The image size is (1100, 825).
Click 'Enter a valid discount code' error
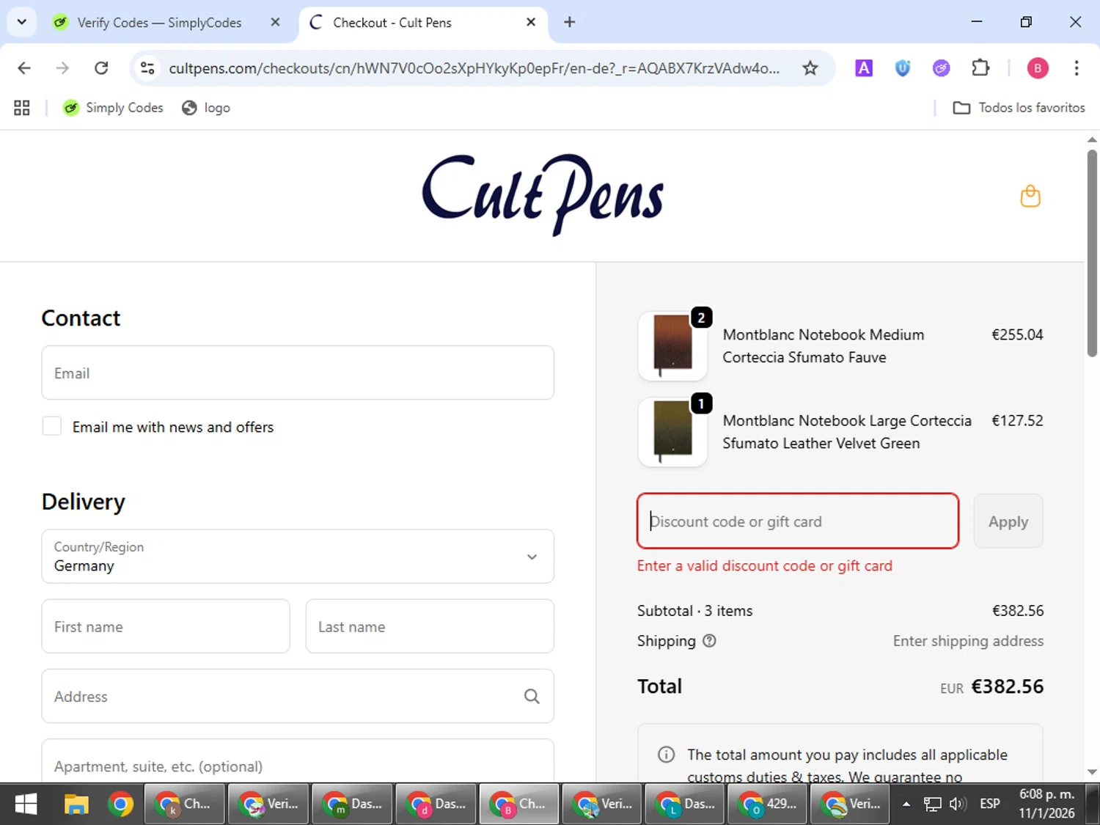[x=765, y=565]
